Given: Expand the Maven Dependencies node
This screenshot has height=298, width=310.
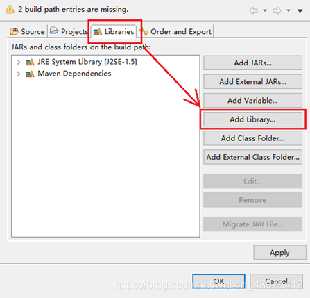Looking at the screenshot, I should coord(19,74).
